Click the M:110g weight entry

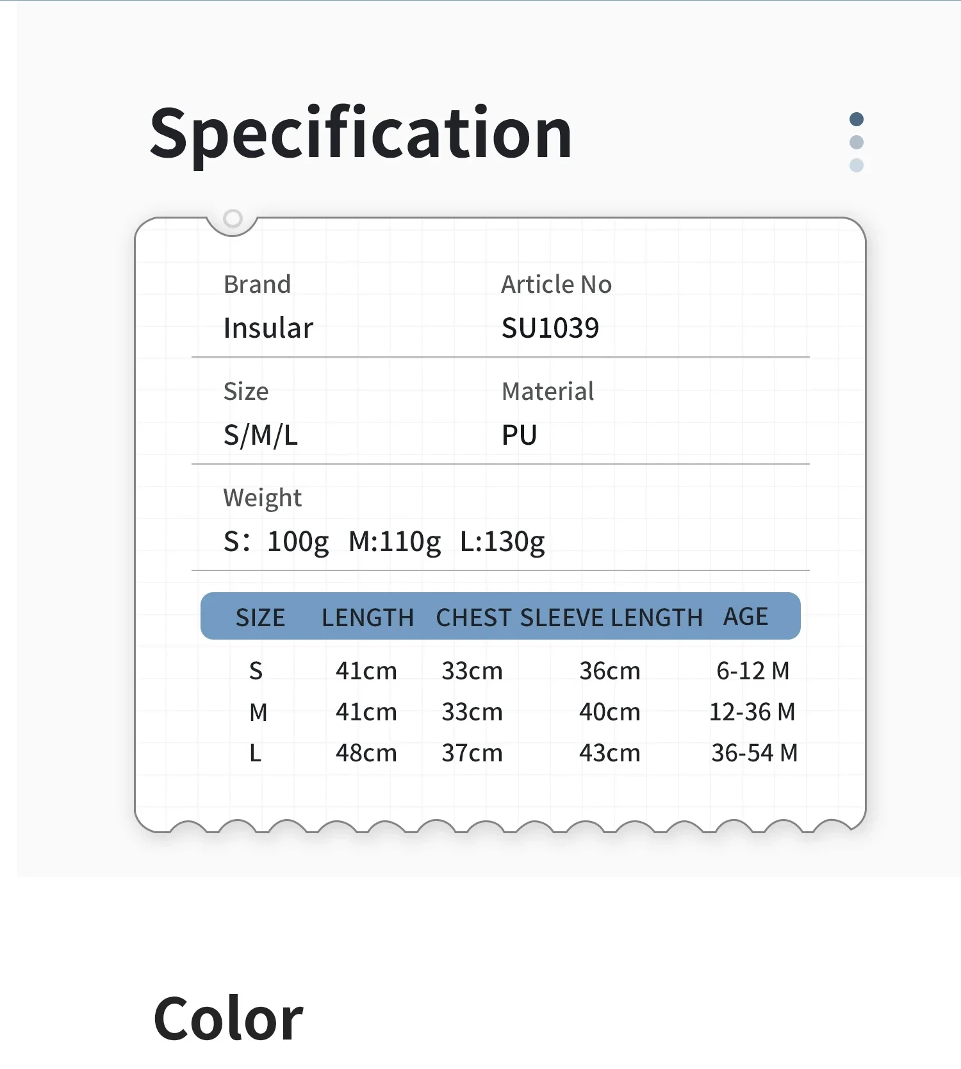pyautogui.click(x=395, y=542)
